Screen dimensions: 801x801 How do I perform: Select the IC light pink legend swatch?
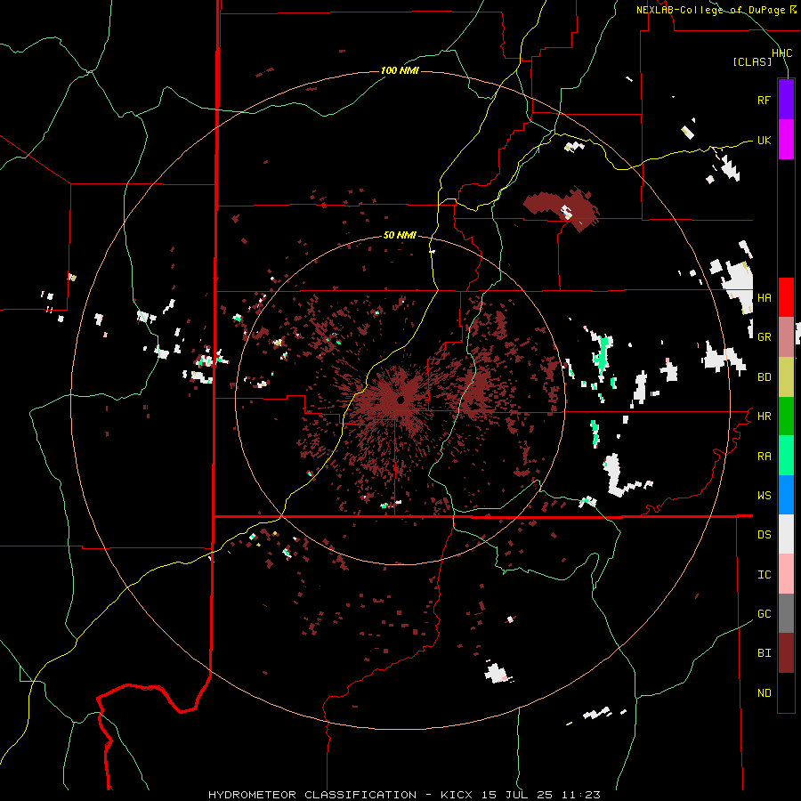point(786,574)
